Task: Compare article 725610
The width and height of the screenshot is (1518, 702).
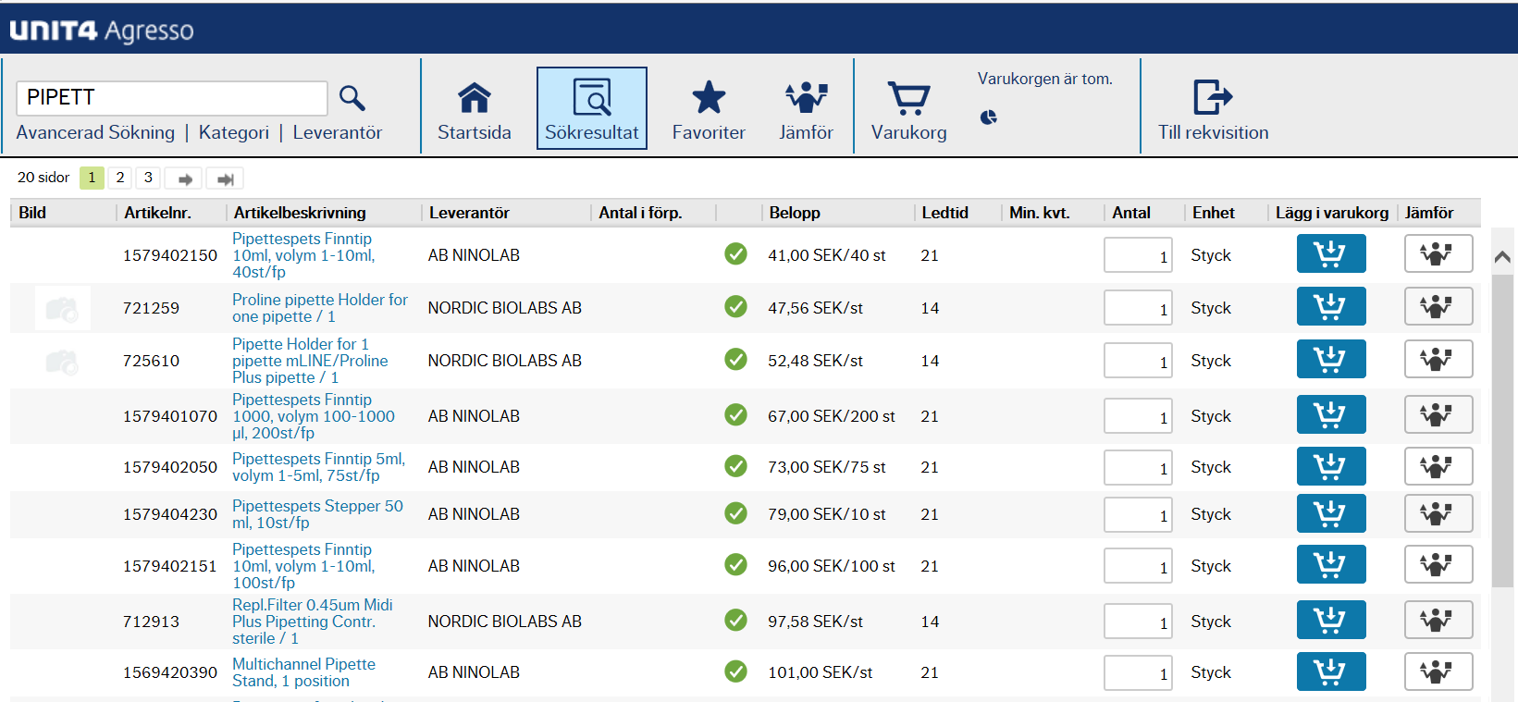Action: point(1438,360)
